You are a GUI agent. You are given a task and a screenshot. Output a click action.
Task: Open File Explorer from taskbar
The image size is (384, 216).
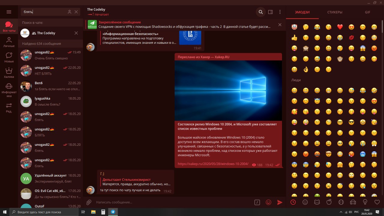(93, 212)
